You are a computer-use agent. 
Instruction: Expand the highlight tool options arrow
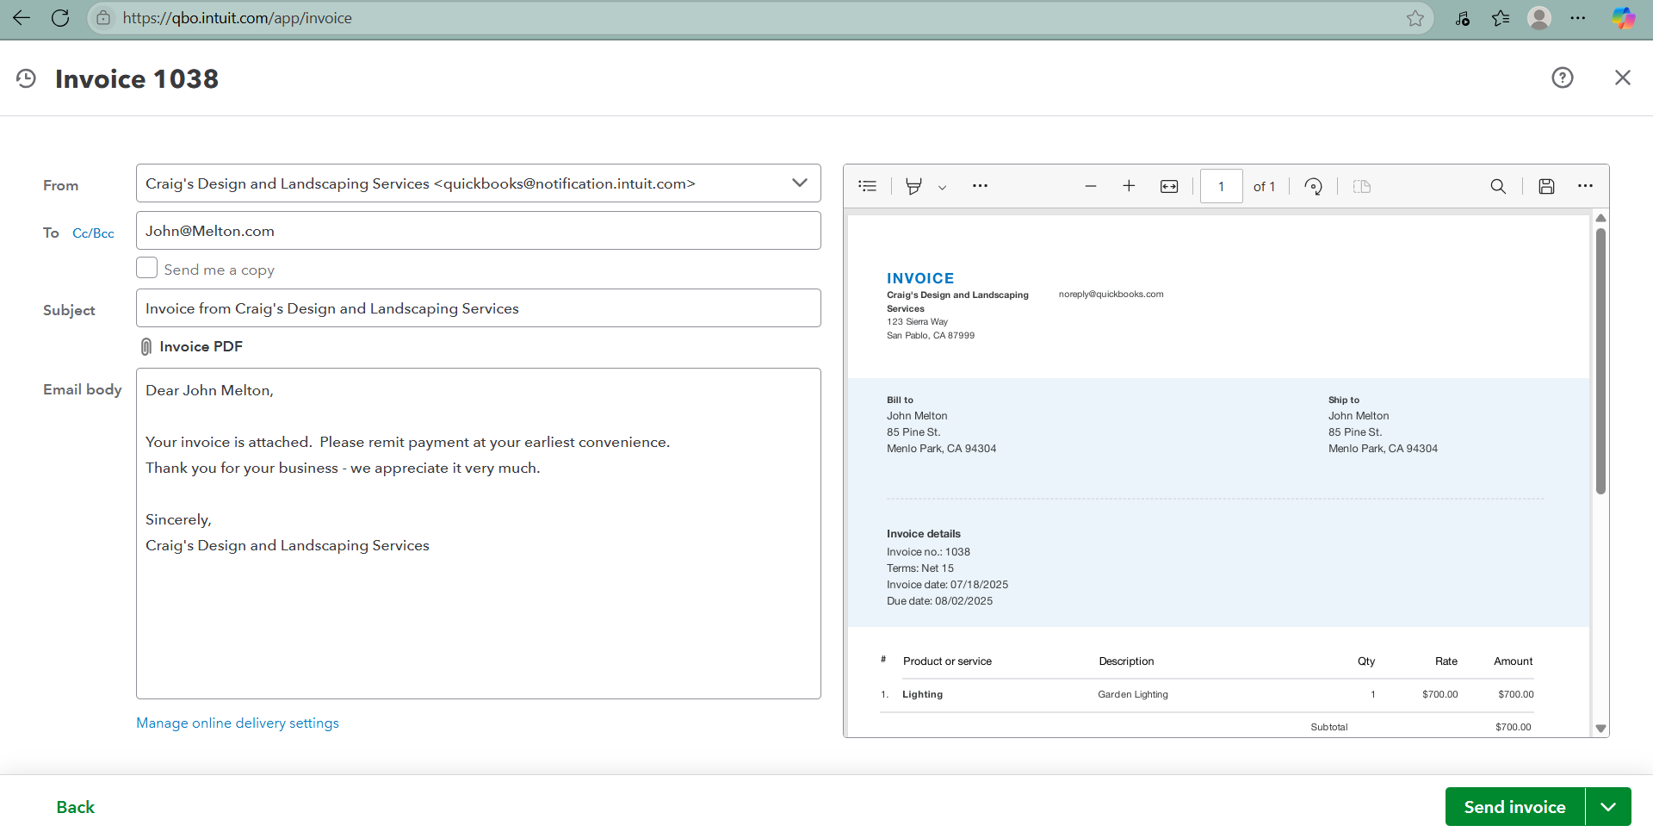942,187
